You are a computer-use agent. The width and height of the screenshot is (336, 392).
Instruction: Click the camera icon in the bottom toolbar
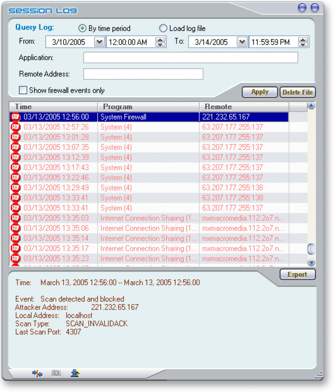point(56,373)
